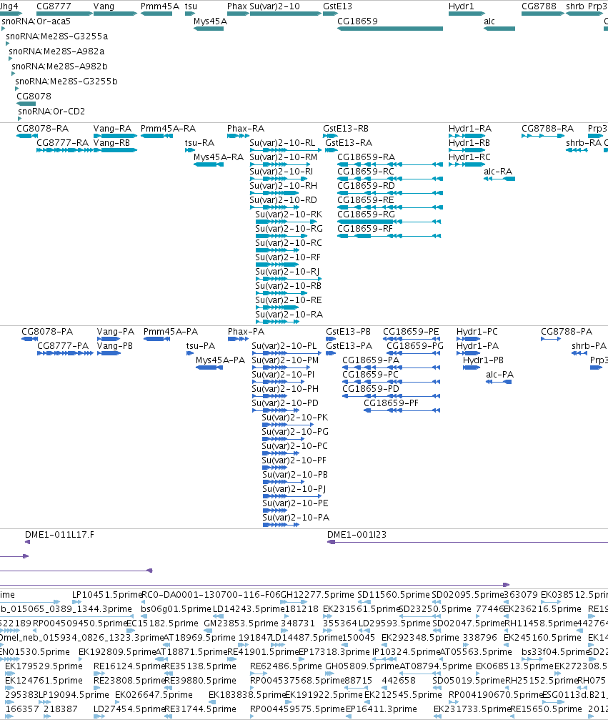Select snoRNA:Or-aca5 feature label
Viewport: 608px width, 720px height.
coord(36,21)
